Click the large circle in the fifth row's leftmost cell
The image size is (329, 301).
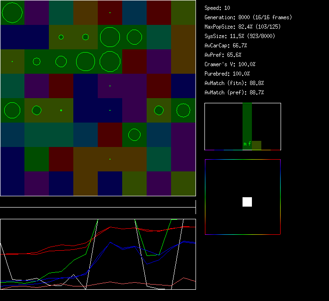(x=12, y=110)
